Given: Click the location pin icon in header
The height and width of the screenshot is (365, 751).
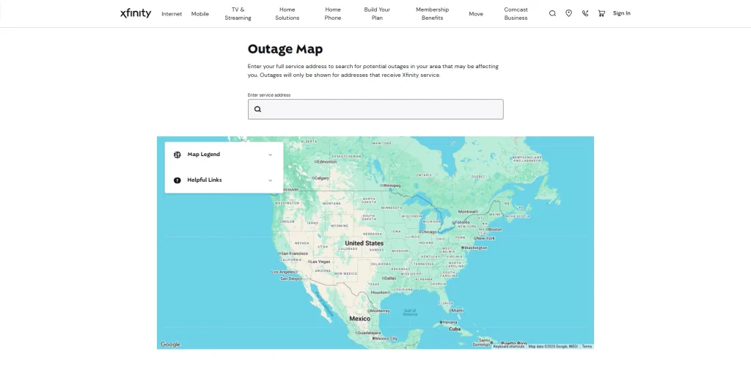Looking at the screenshot, I should pos(568,13).
